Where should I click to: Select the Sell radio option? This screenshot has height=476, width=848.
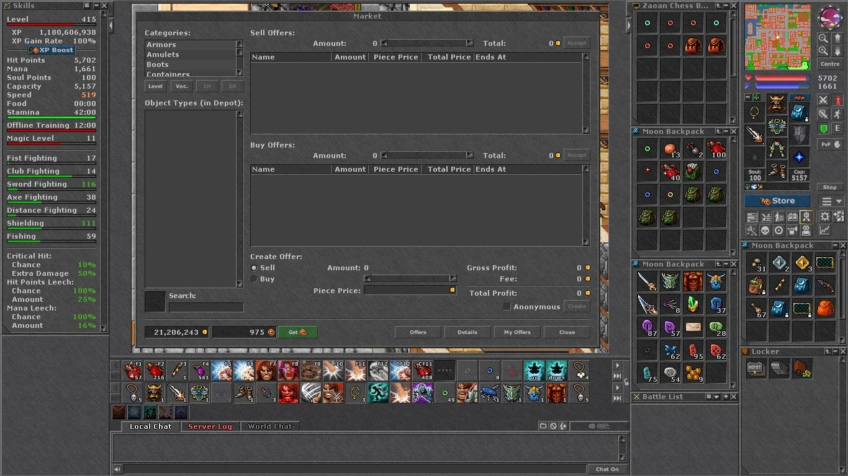pos(254,268)
